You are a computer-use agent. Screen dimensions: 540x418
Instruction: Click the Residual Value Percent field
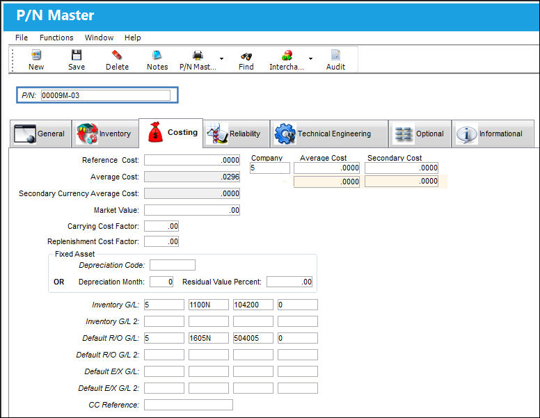289,282
